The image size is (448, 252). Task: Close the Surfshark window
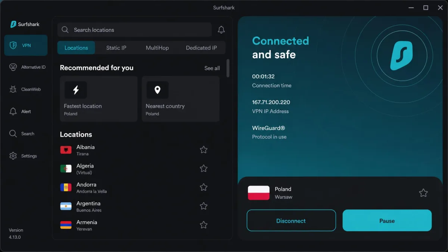tap(440, 7)
